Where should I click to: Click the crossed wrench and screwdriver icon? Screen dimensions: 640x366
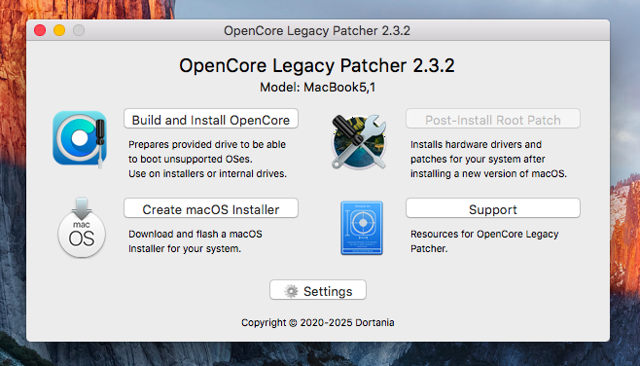click(x=359, y=141)
